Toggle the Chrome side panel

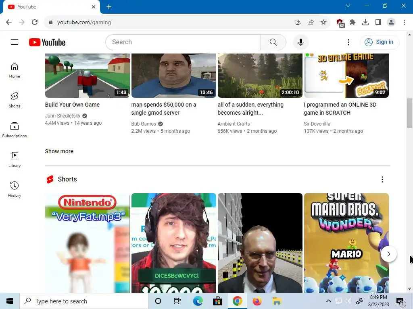[x=378, y=23]
